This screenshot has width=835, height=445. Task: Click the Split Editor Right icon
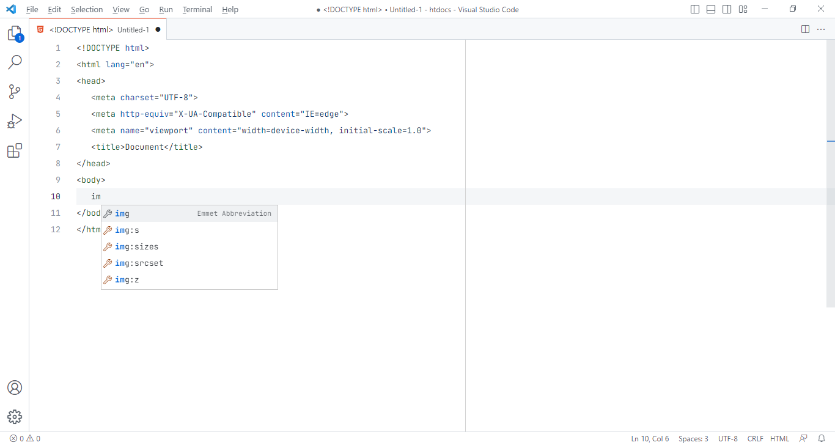pos(806,29)
